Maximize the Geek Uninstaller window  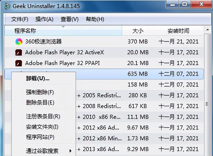click(184, 4)
